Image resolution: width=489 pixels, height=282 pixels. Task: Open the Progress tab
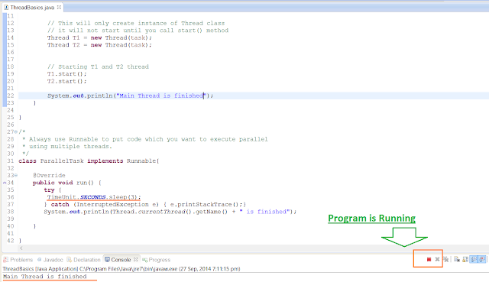tap(156, 260)
